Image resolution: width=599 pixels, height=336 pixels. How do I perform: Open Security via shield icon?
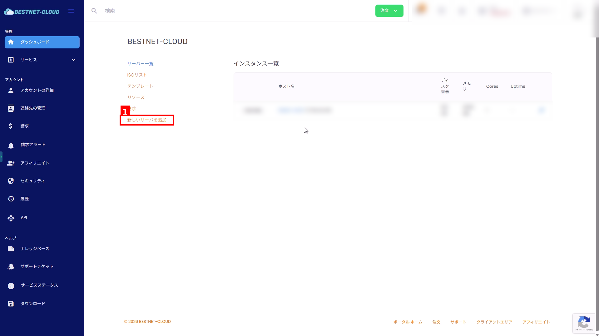tap(11, 181)
